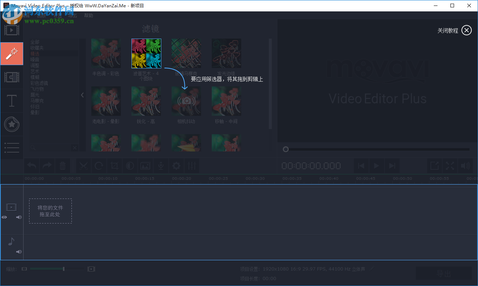Open clip properties with the gear icon
Image resolution: width=478 pixels, height=286 pixels.
[x=176, y=166]
